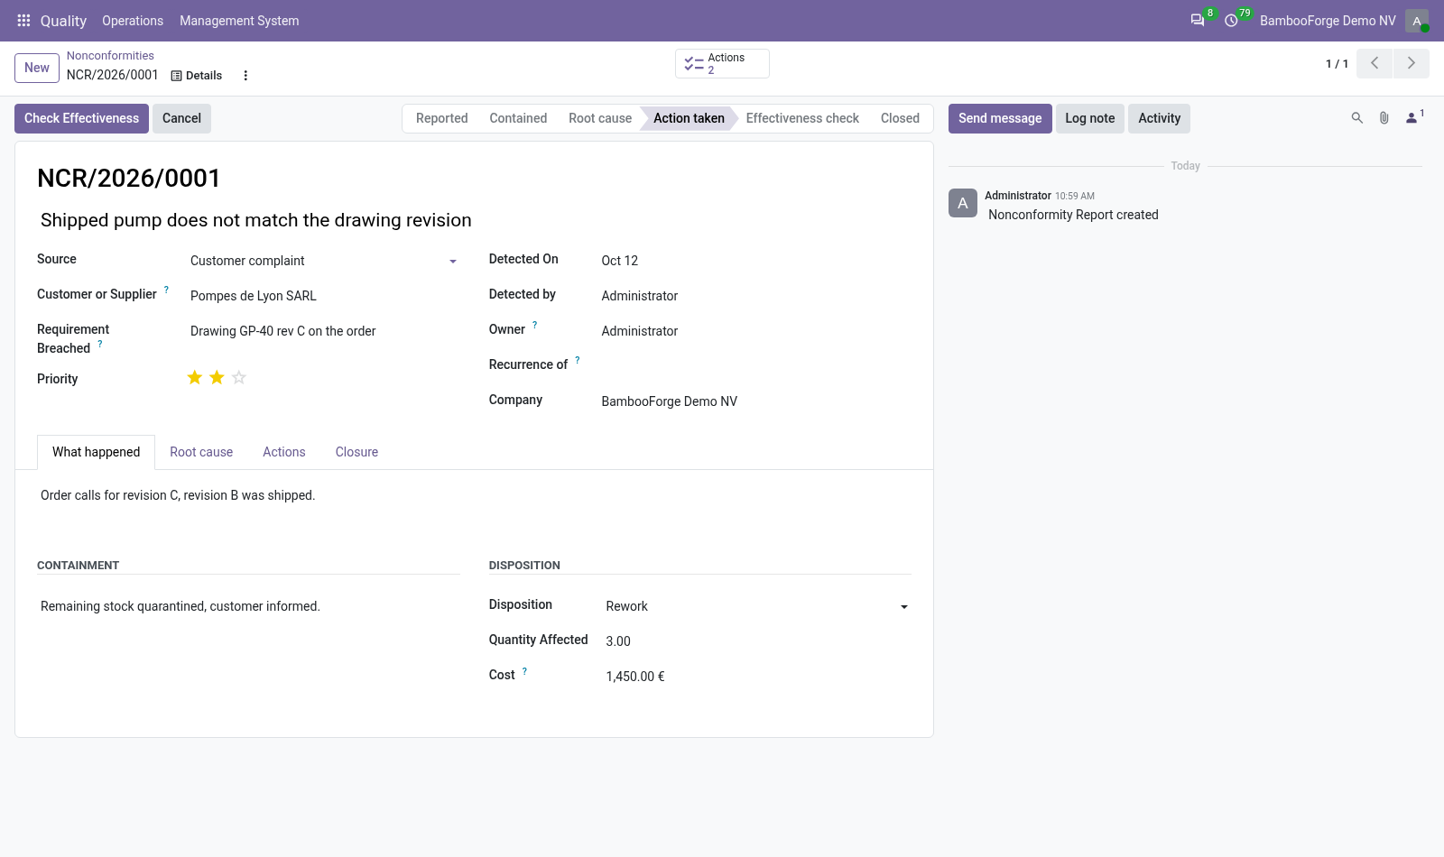The width and height of the screenshot is (1444, 857).
Task: Click the Log note button
Action: tap(1090, 118)
